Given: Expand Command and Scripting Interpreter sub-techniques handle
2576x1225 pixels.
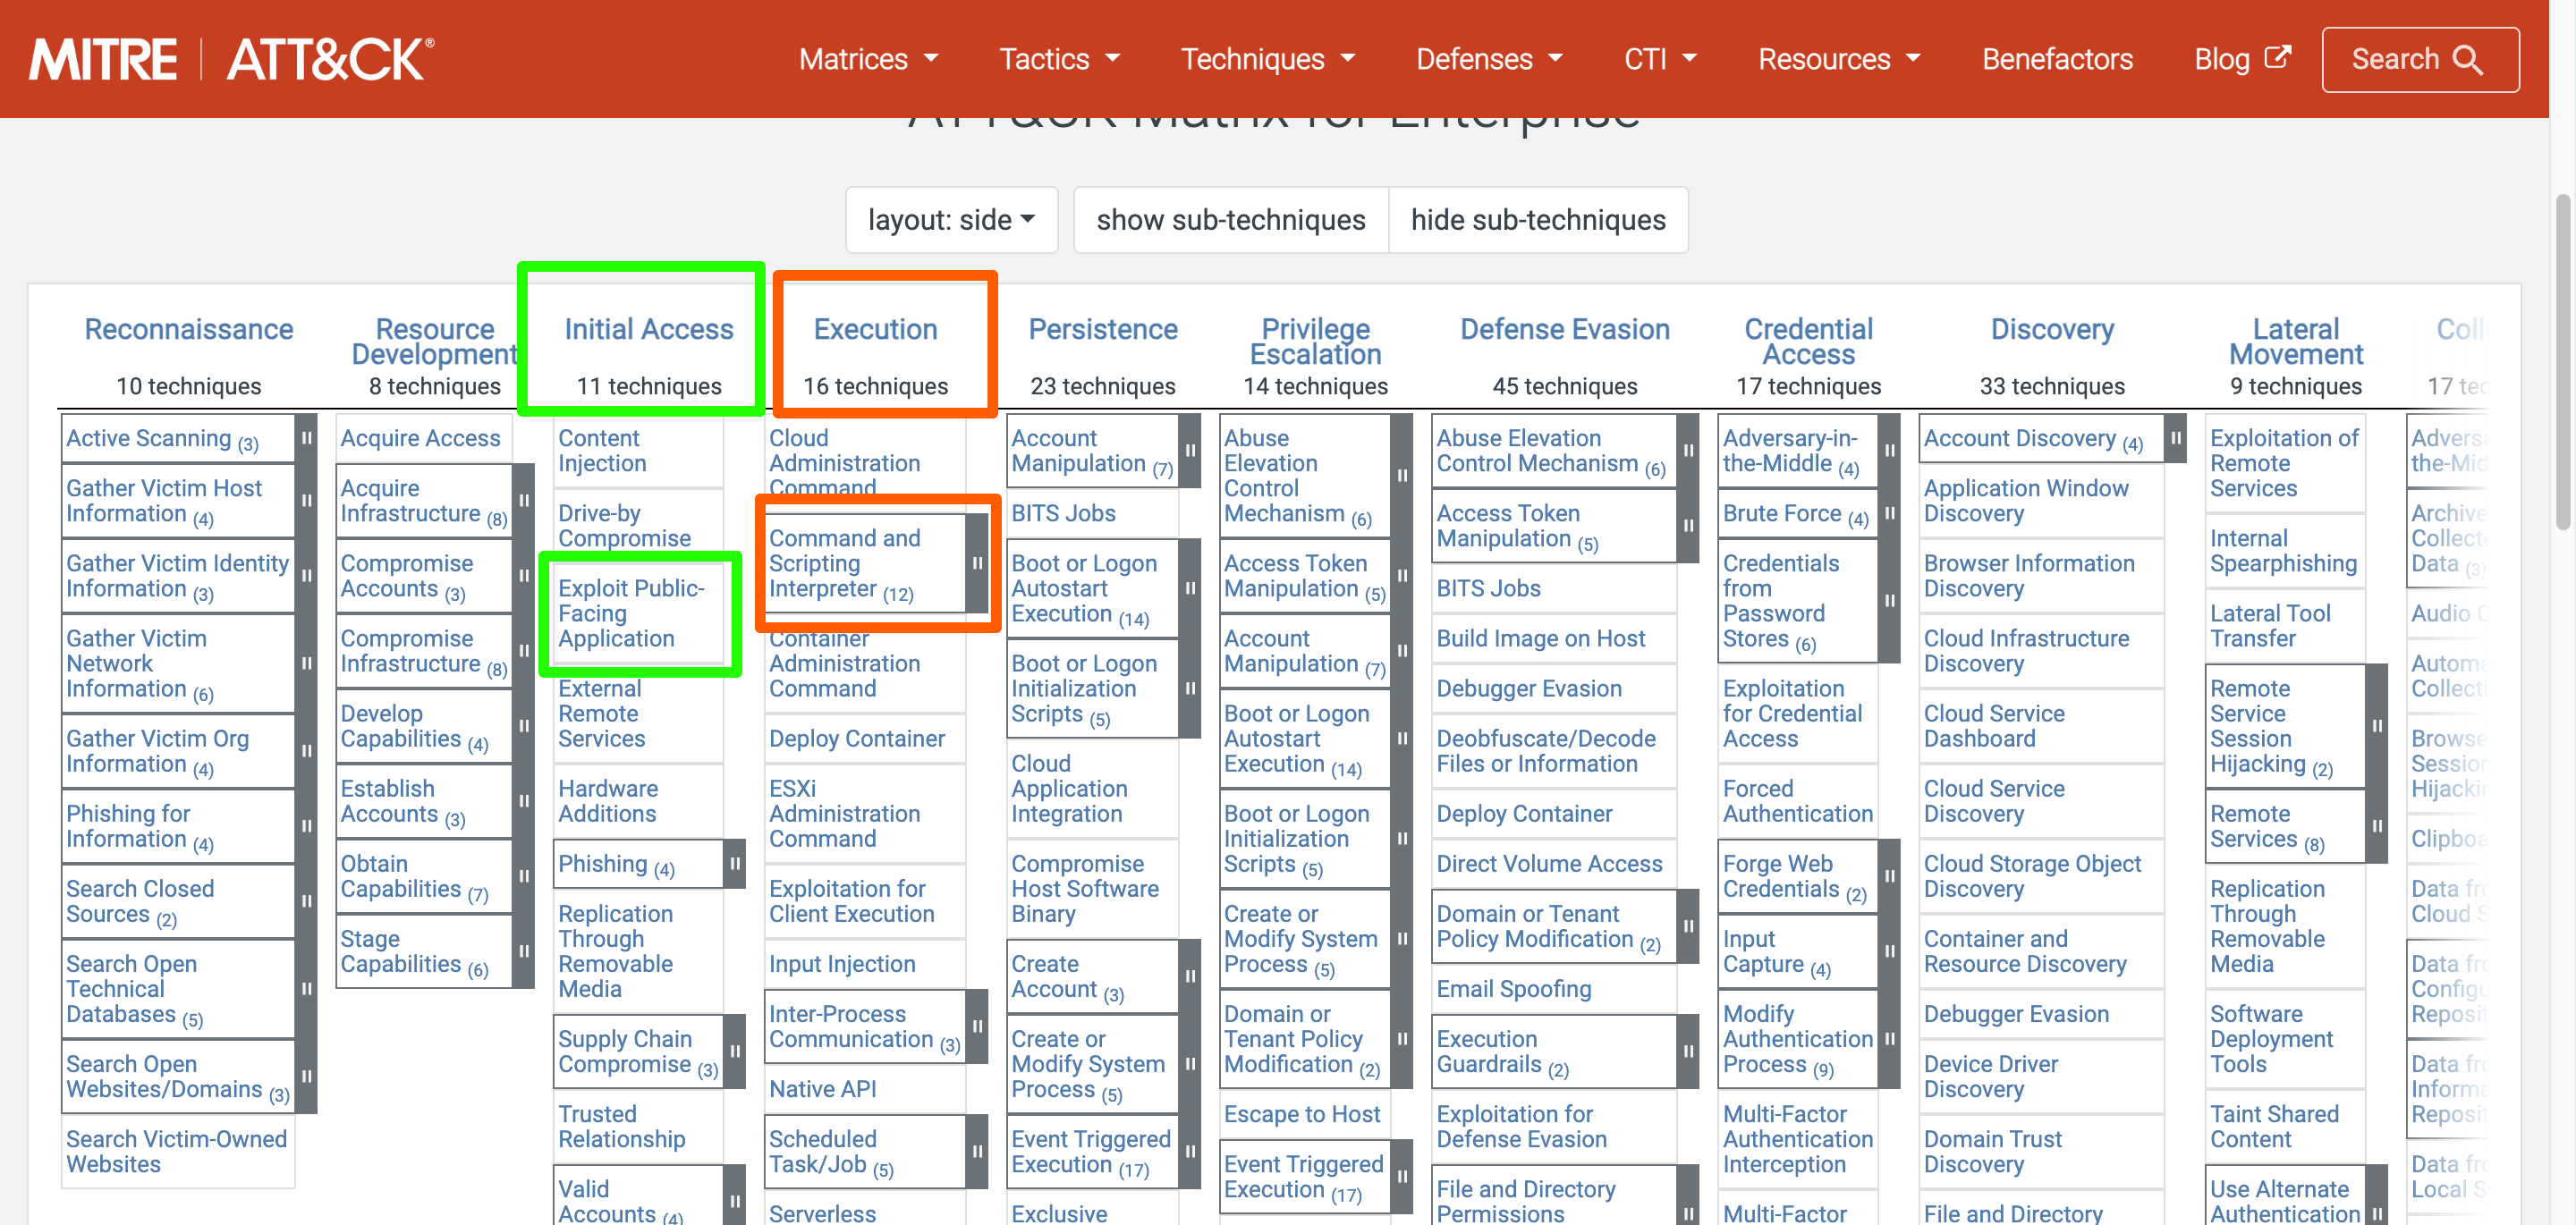Looking at the screenshot, I should pyautogui.click(x=977, y=564).
